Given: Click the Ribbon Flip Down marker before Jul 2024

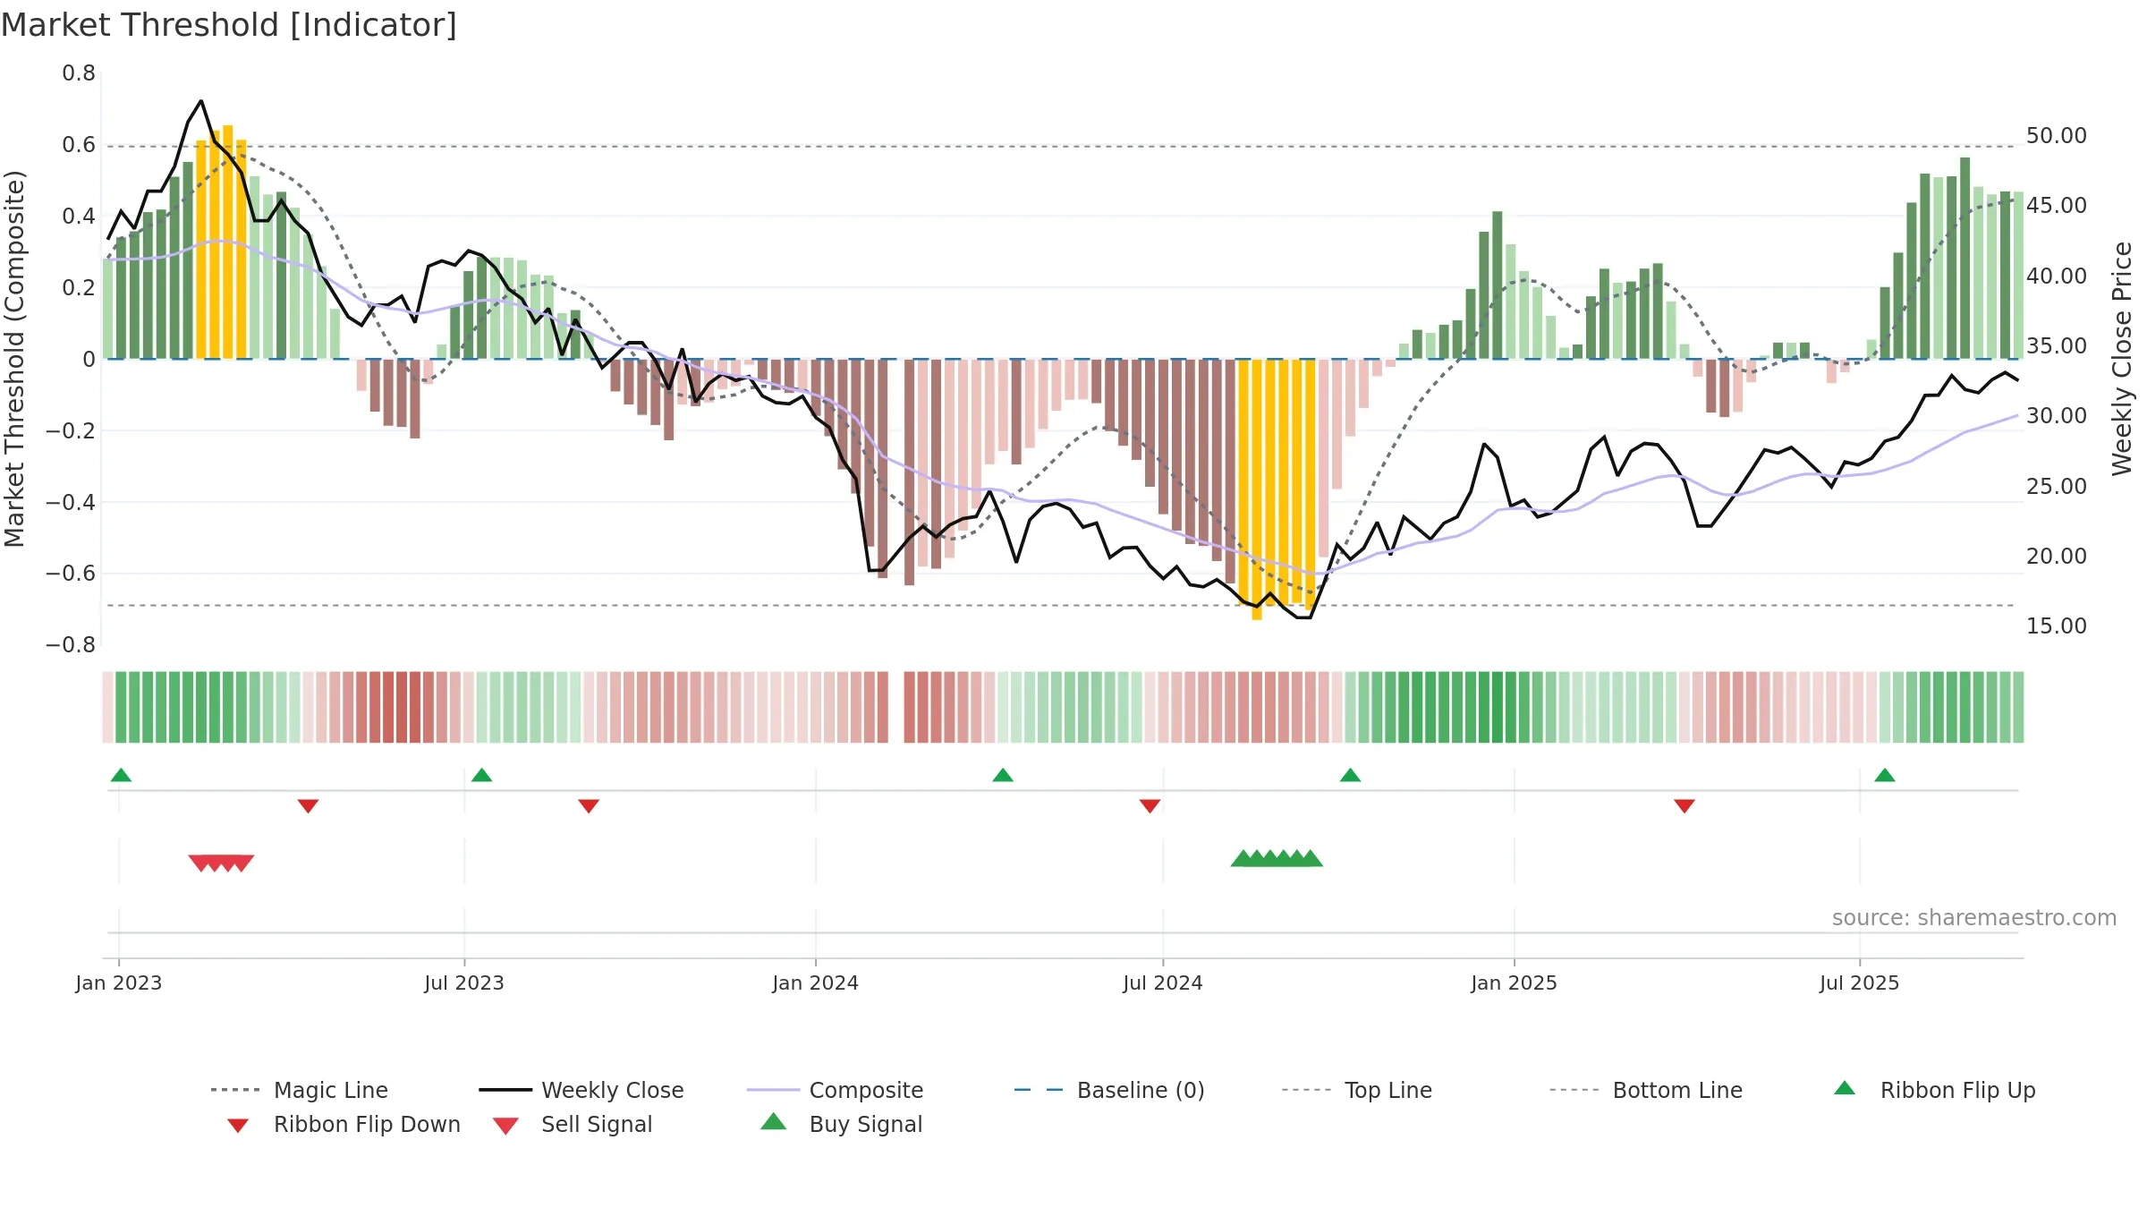Looking at the screenshot, I should (1150, 806).
